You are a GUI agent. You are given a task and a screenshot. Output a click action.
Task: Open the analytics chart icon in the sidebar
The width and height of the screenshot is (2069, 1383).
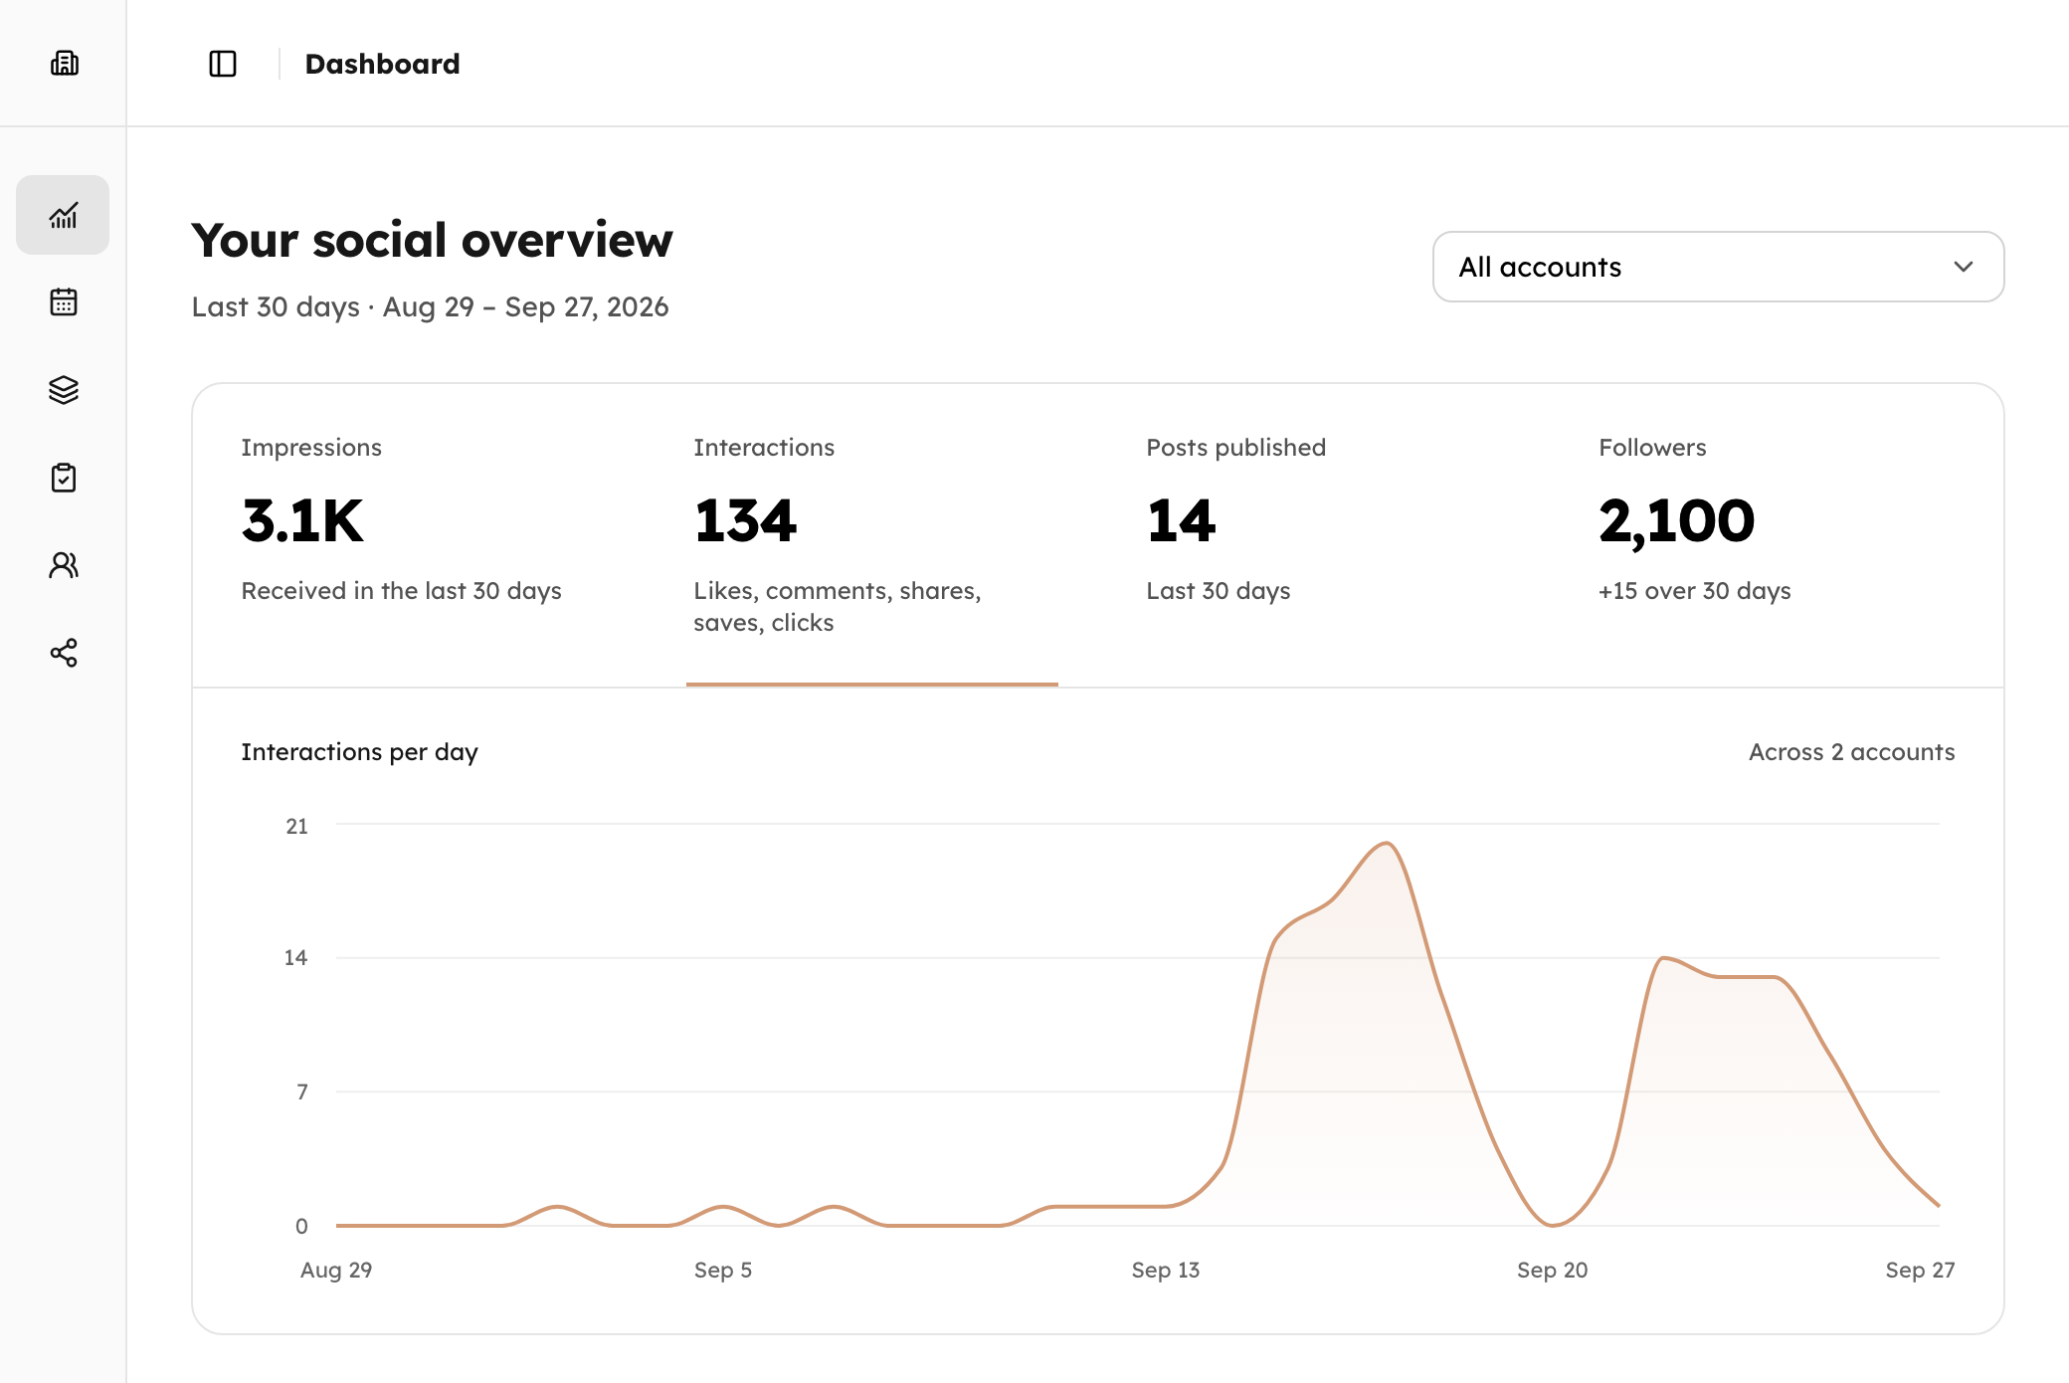tap(63, 215)
